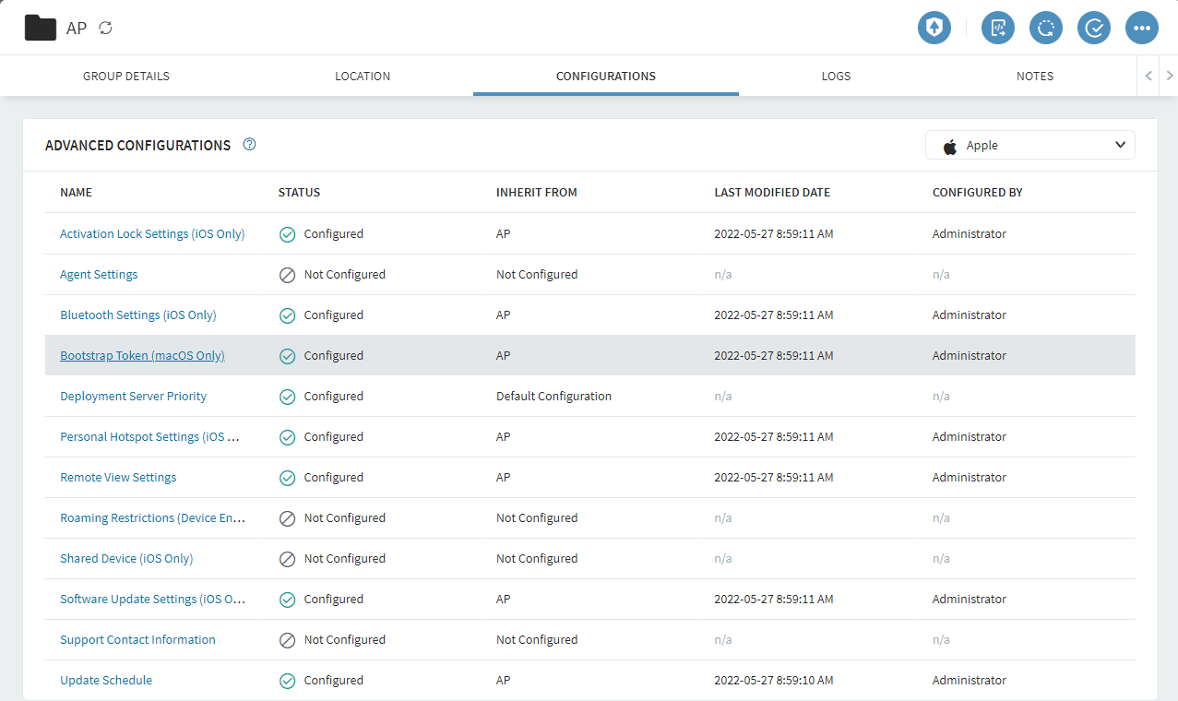Open the Agent Settings link
1178x701 pixels.
99,275
